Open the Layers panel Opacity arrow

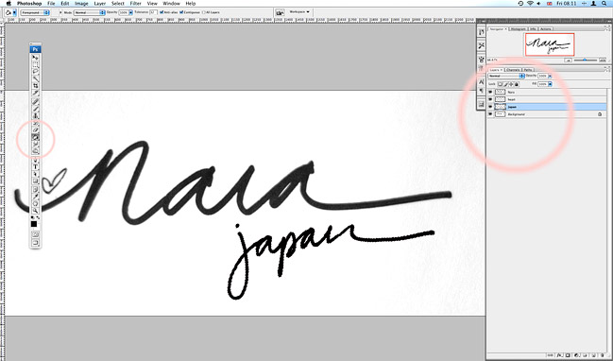tap(550, 76)
